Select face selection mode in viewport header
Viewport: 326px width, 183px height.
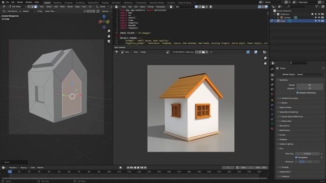point(36,7)
